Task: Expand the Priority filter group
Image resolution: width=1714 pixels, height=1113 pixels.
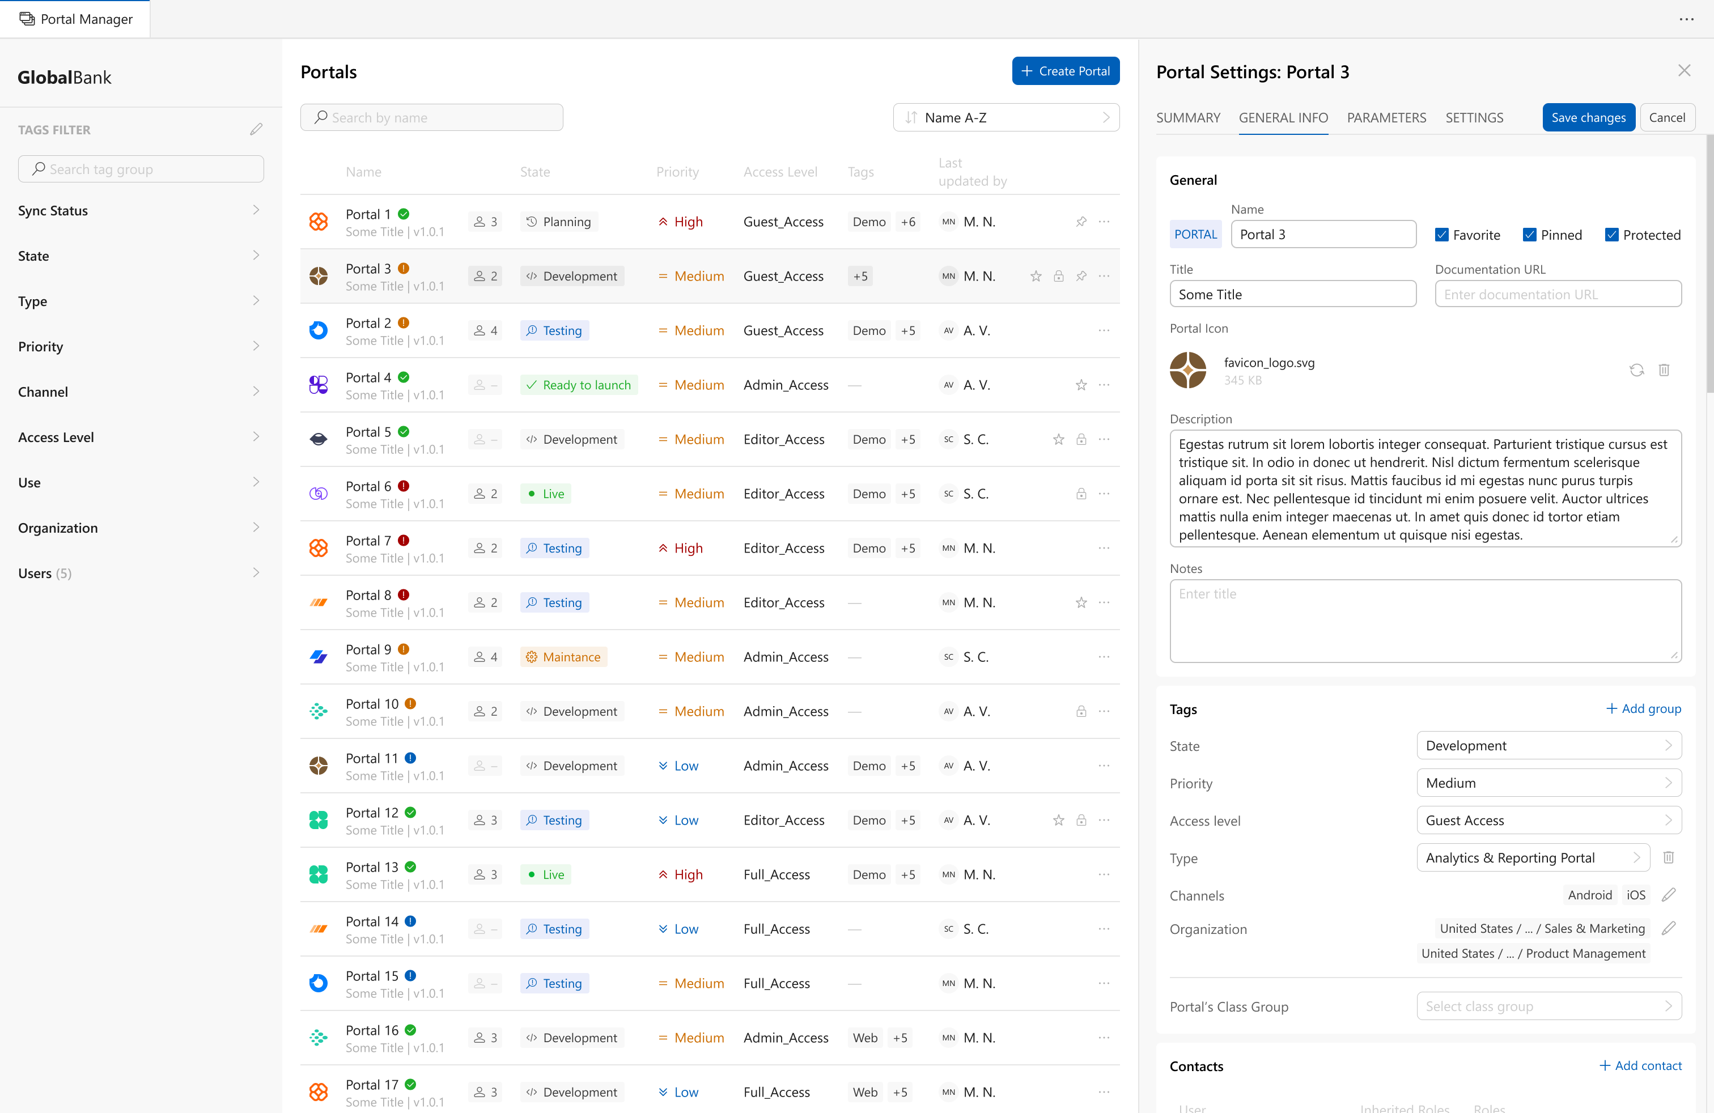Action: (x=141, y=347)
